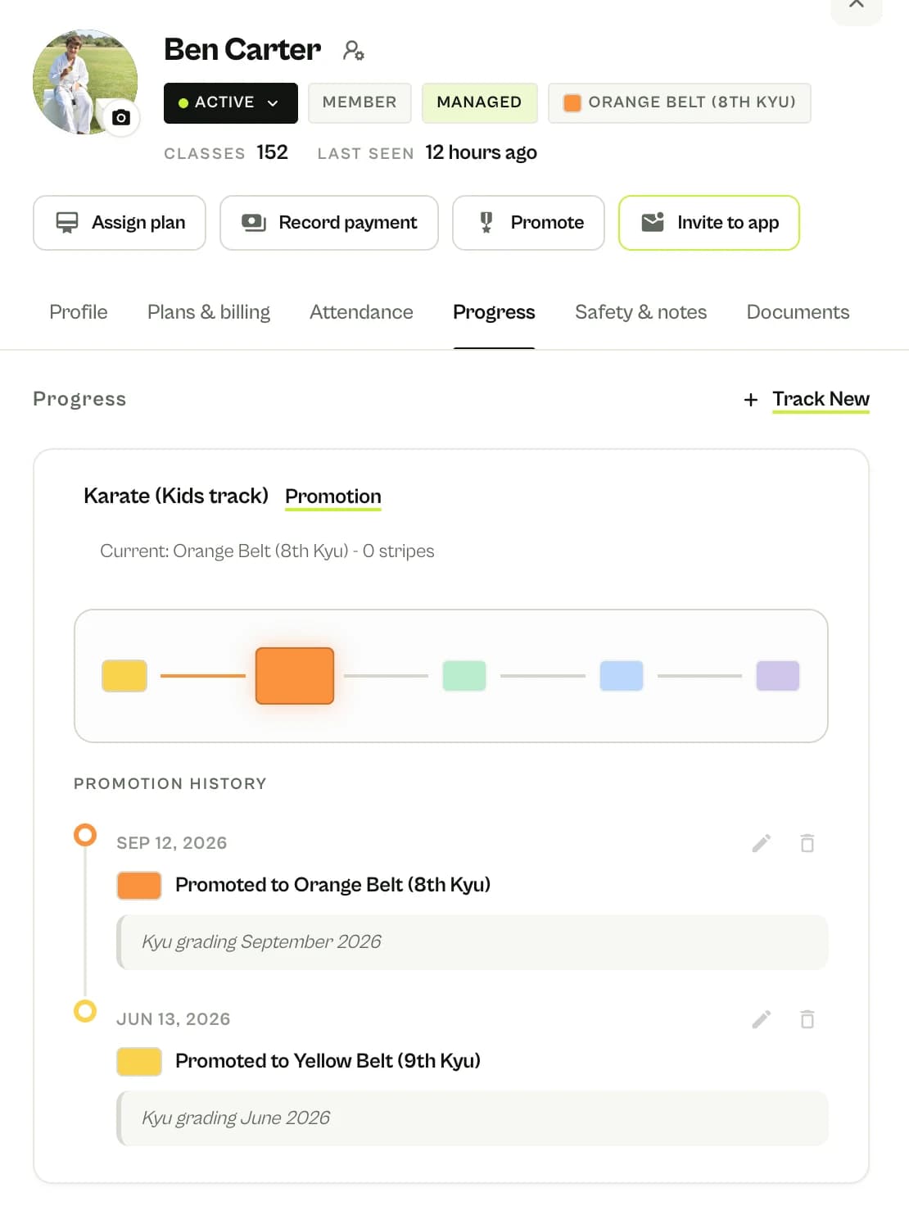Click the Assign plan button
Viewport: 909px width, 1229px height.
pos(120,223)
